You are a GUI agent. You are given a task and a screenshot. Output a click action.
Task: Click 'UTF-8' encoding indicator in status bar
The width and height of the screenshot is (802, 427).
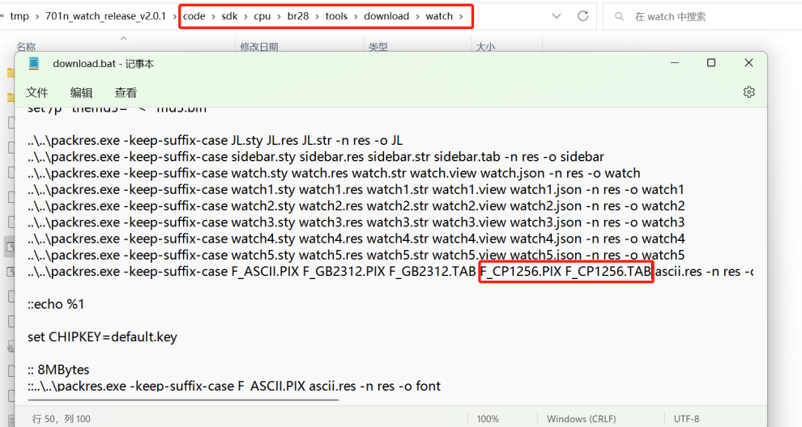click(686, 418)
